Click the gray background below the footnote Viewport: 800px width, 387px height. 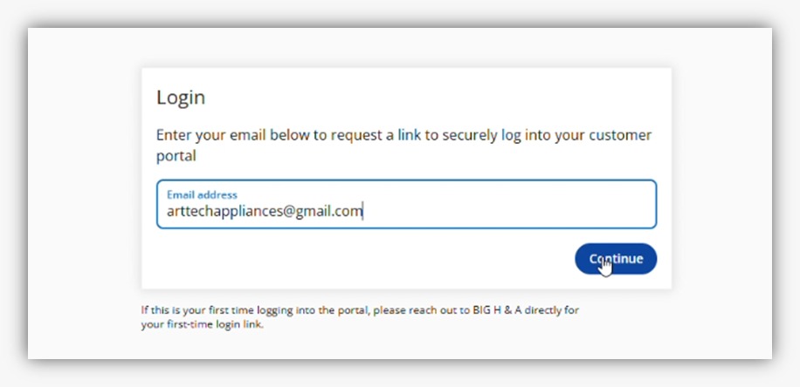[x=393, y=347]
